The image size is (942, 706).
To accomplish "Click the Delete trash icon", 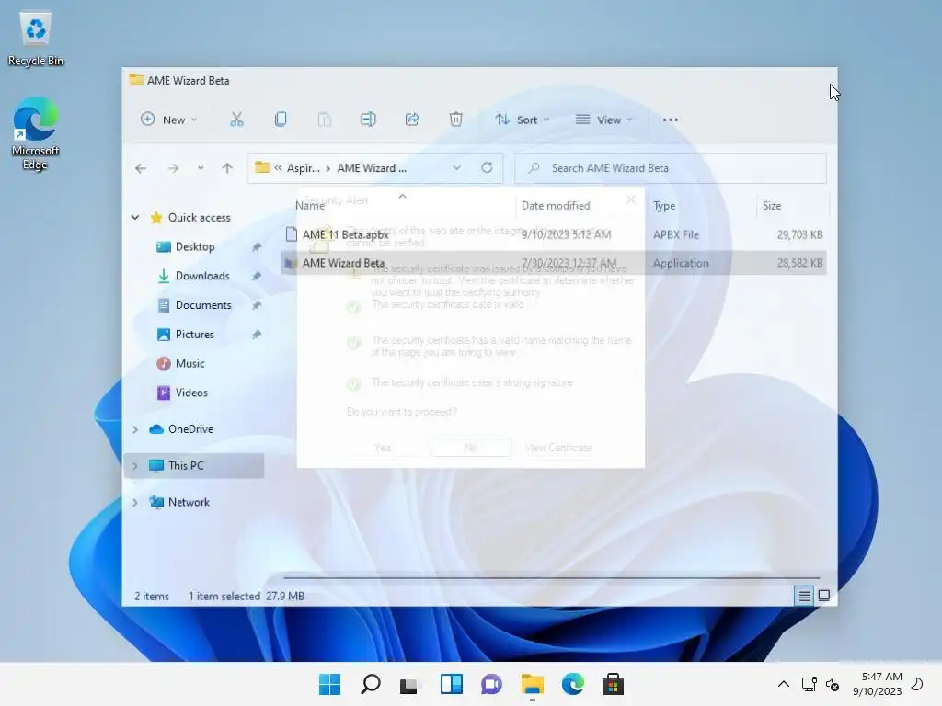I will point(456,120).
